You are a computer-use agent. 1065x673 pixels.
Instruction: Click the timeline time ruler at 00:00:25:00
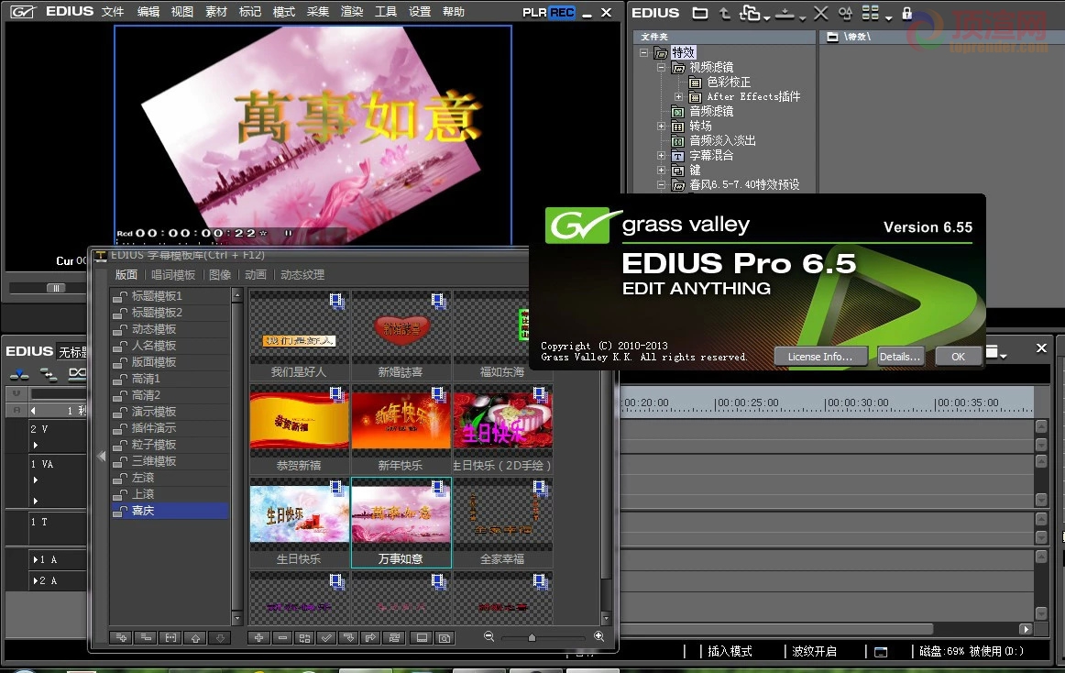point(749,403)
